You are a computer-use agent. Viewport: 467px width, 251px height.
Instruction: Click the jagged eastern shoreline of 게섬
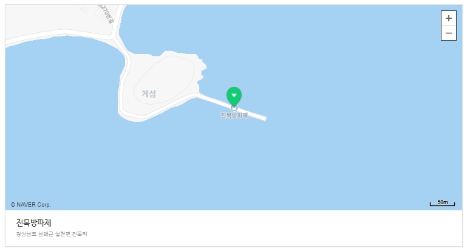202,71
